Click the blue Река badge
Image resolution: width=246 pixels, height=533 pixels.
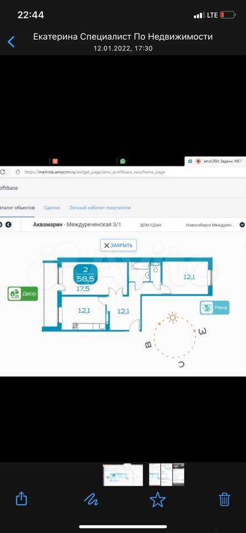[214, 308]
